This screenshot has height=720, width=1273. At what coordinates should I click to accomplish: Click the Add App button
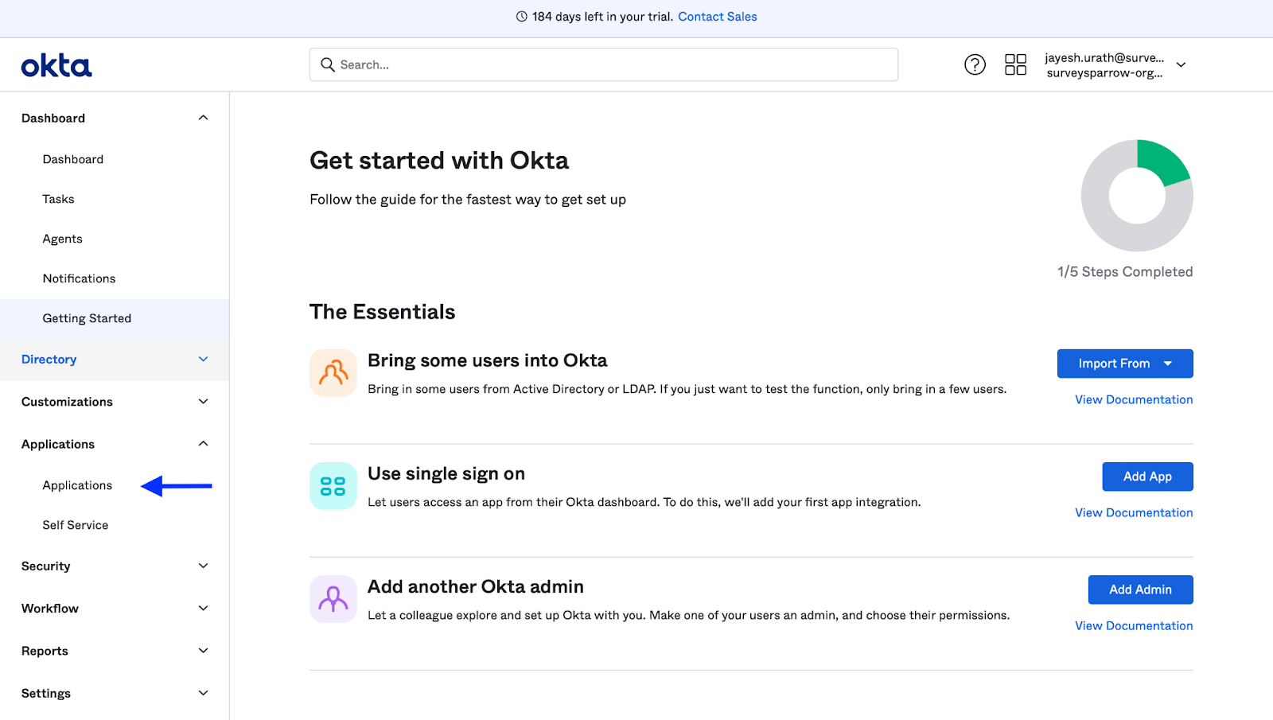point(1147,477)
